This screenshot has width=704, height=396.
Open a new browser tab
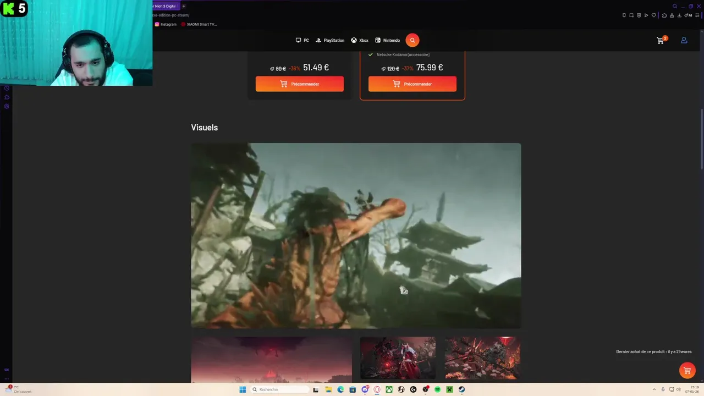click(184, 6)
